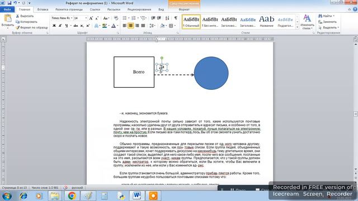
Task: Toggle Strikethrough formatting
Action: click(76, 26)
